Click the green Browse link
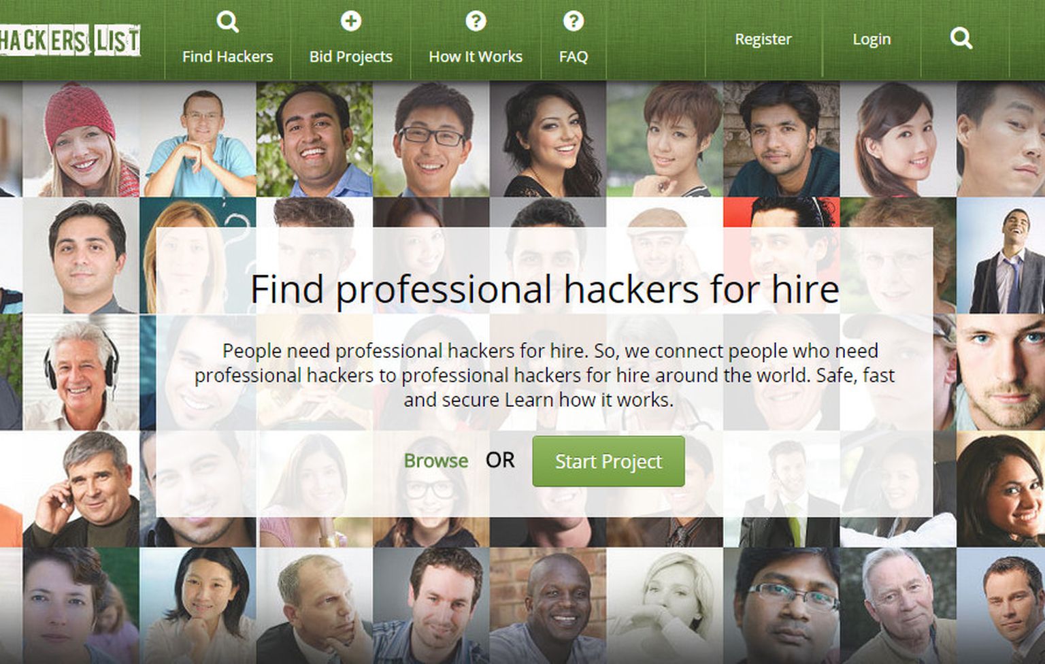 [x=436, y=461]
